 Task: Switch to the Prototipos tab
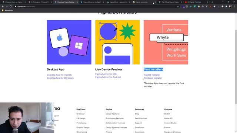pos(40,2)
